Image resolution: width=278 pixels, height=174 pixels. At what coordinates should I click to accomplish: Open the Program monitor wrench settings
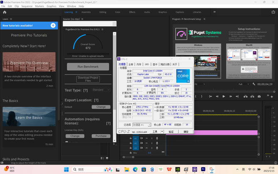254,84
